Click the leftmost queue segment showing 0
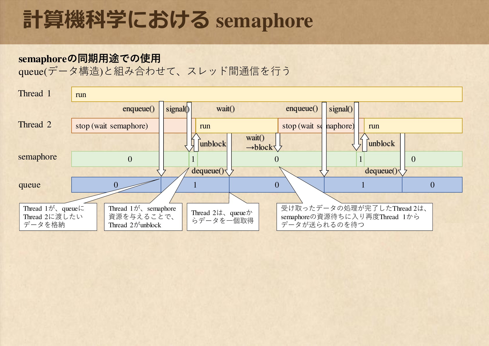The image size is (489, 346). pos(116,185)
